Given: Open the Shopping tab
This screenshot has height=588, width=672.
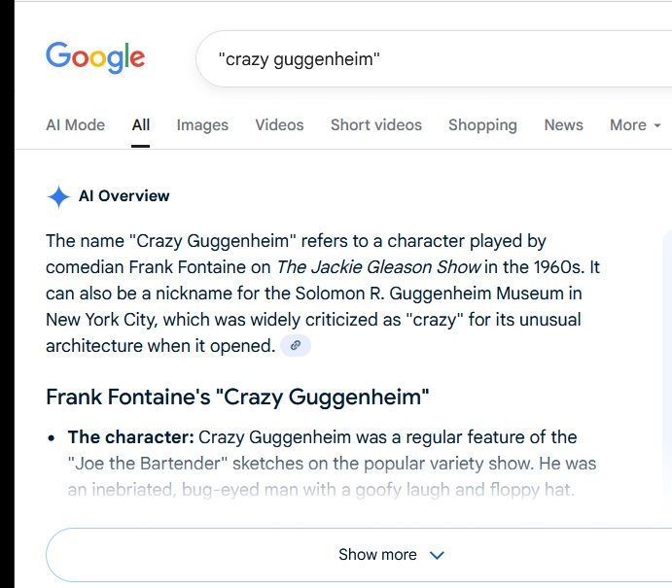Looking at the screenshot, I should coord(482,125).
